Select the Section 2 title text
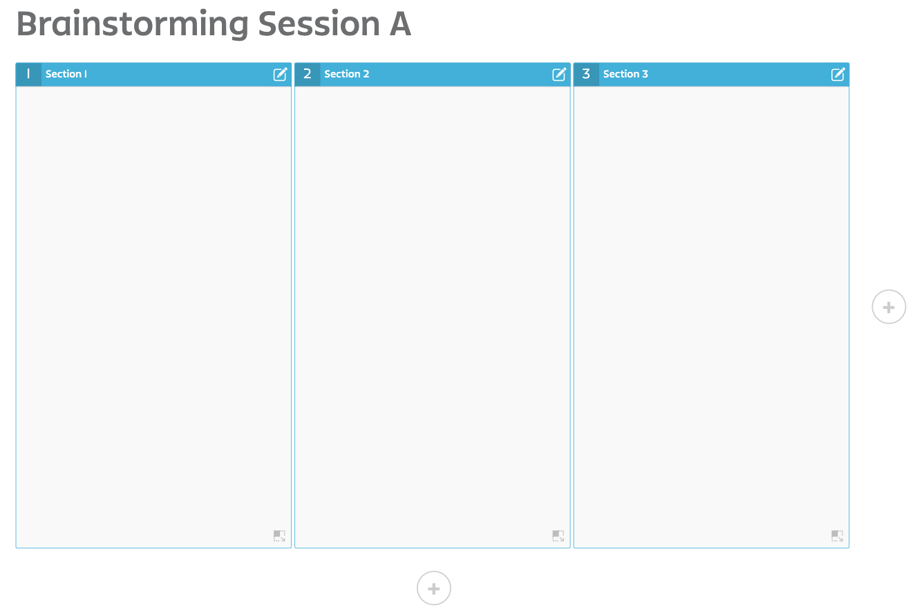Viewport: 915px width, 614px height. tap(347, 74)
